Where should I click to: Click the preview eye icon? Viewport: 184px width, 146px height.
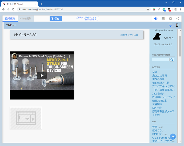tap(156, 19)
